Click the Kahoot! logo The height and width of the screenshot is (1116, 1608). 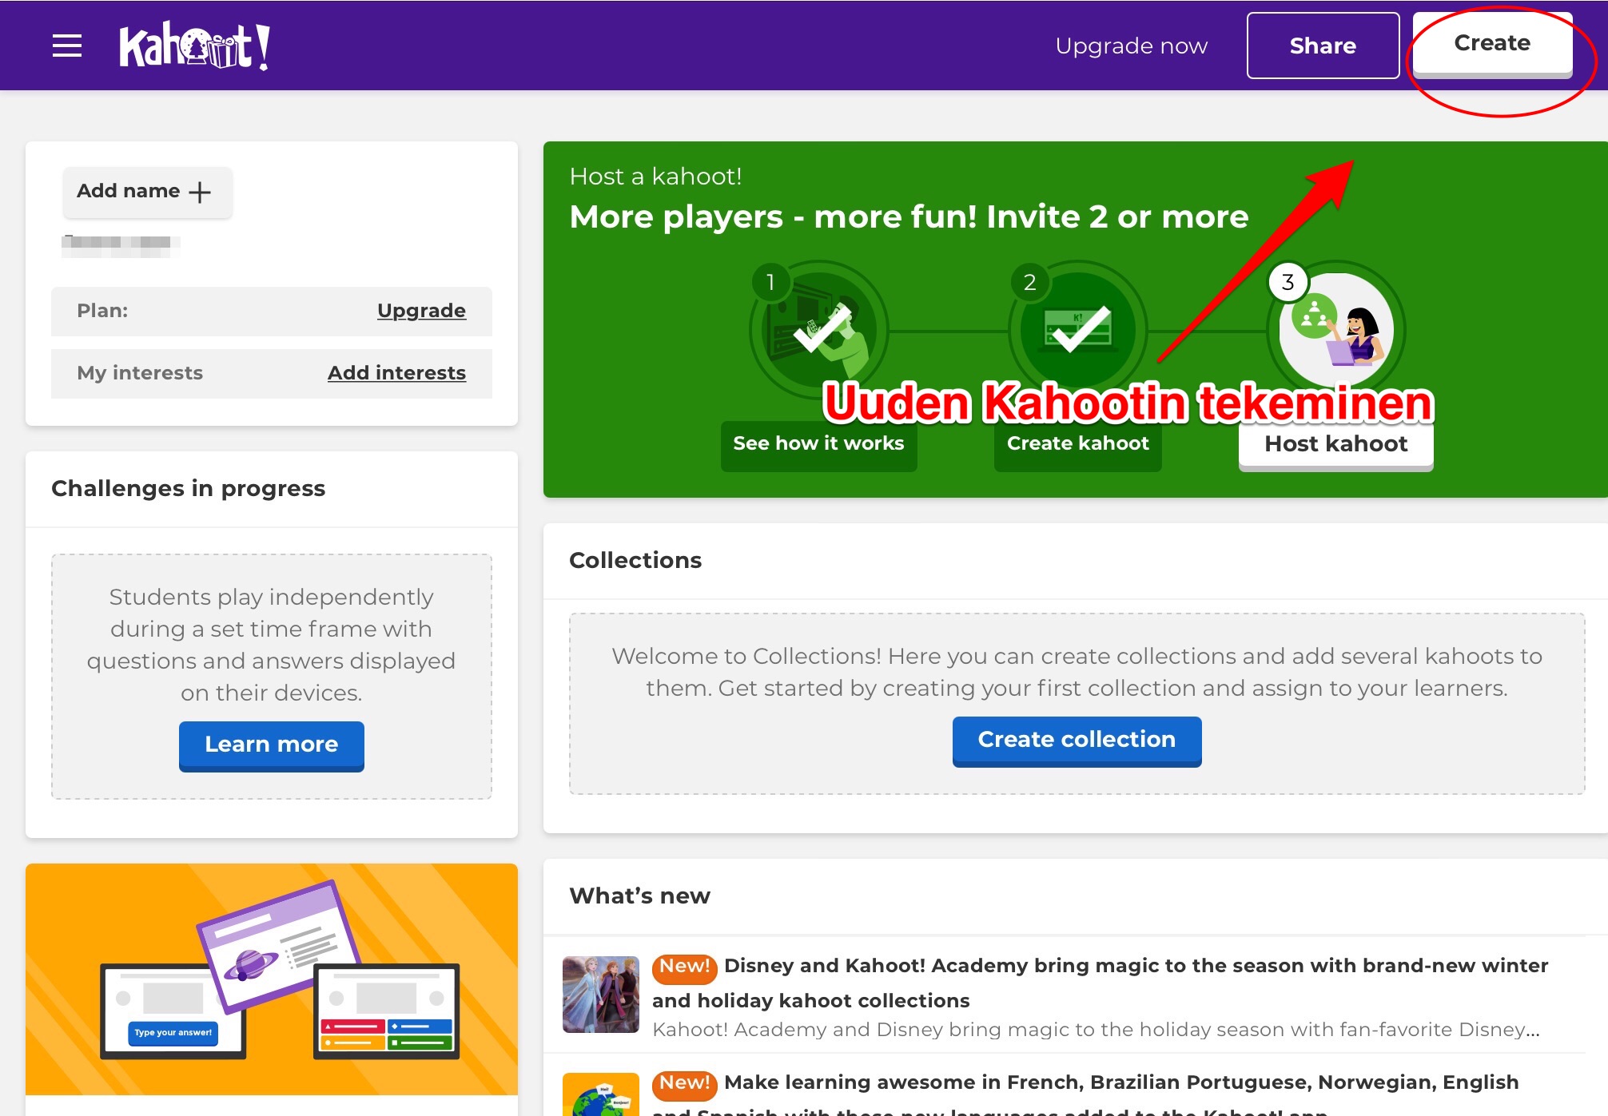point(194,46)
